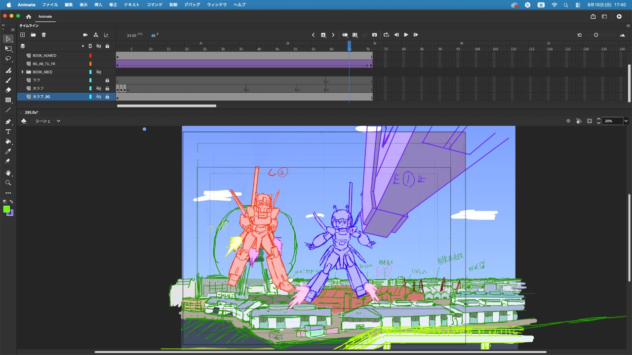Image resolution: width=632 pixels, height=355 pixels.
Task: Select the Hand tool
Action: click(x=8, y=173)
